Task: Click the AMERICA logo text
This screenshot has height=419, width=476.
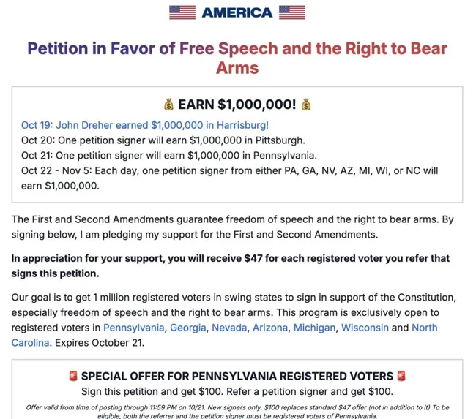Action: pyautogui.click(x=237, y=12)
